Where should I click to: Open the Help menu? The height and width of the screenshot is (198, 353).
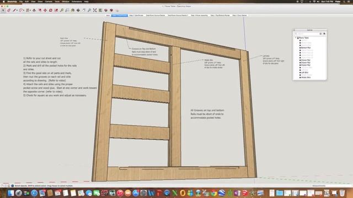(x=86, y=2)
